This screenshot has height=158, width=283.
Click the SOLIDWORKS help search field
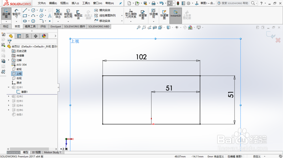pyautogui.click(x=235, y=3)
